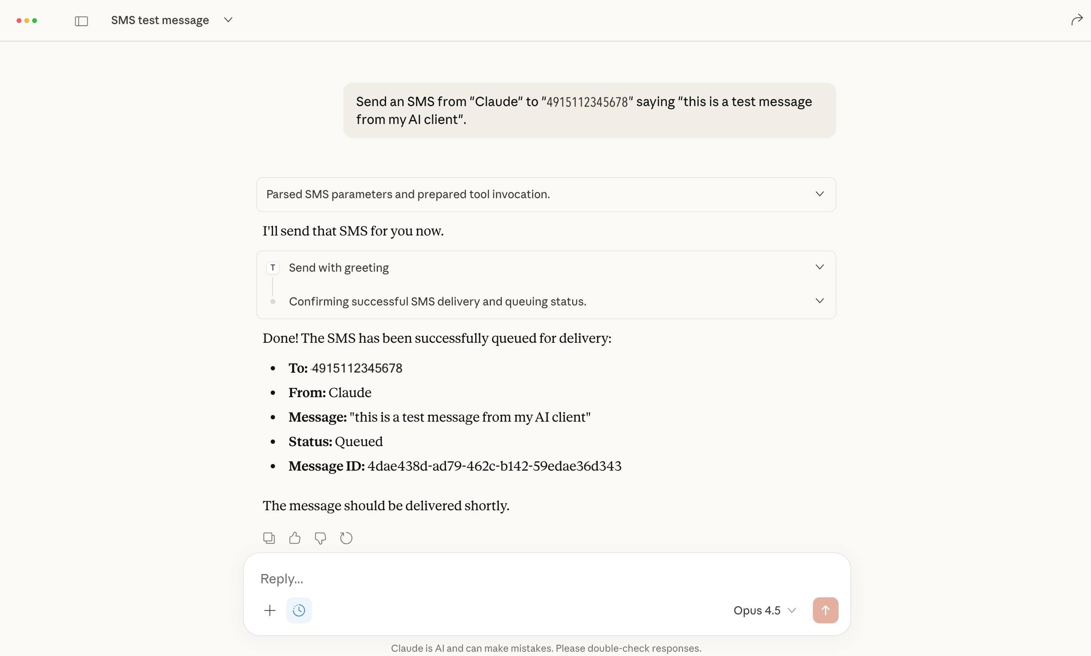
Task: Expand Confirming successful SMS delivery step
Action: coord(820,301)
